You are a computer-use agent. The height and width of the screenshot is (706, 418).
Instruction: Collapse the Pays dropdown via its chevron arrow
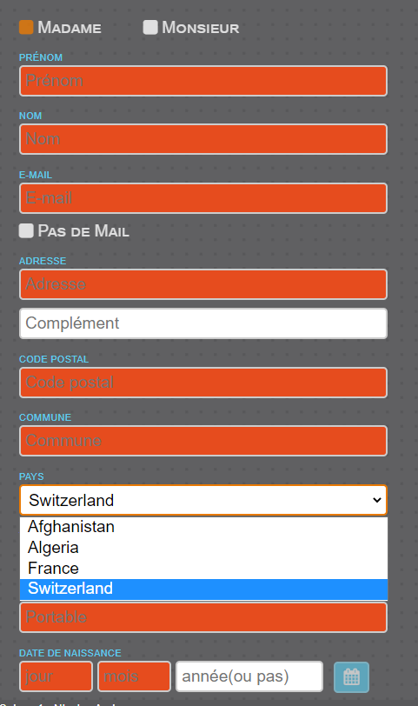[377, 500]
